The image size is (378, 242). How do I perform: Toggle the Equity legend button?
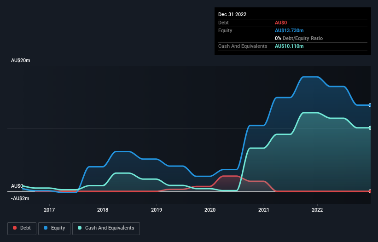(x=54, y=228)
